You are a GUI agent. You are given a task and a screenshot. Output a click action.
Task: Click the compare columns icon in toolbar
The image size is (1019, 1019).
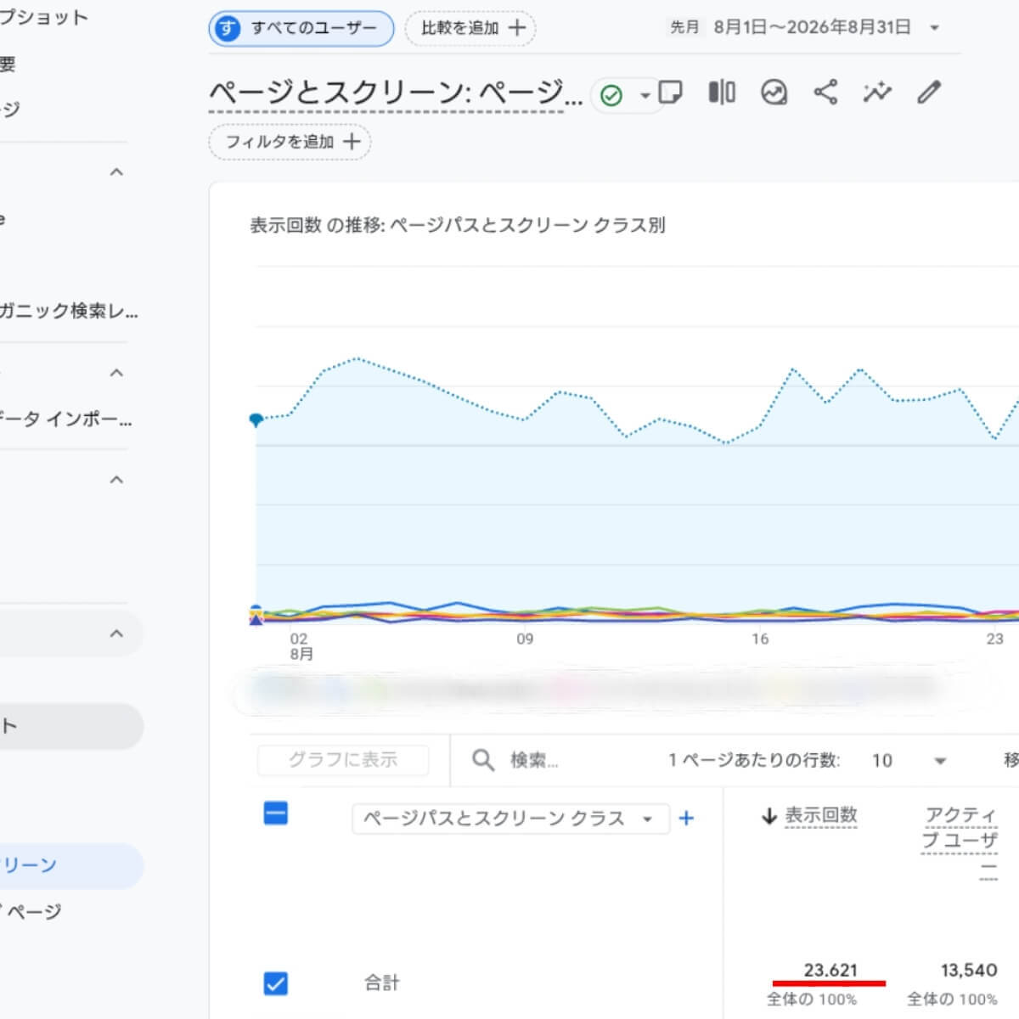click(x=722, y=92)
